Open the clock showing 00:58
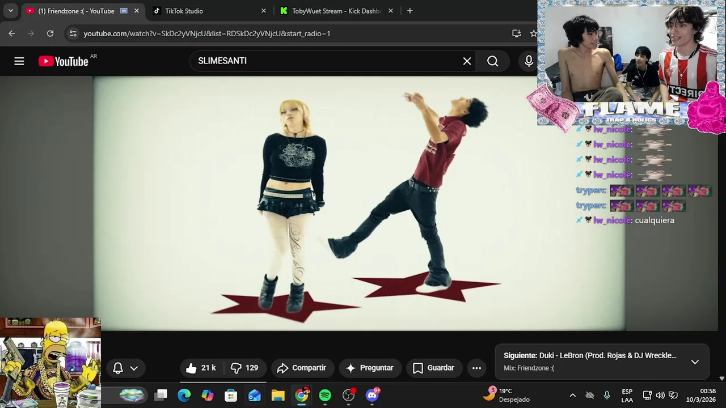The width and height of the screenshot is (726, 408). point(701,395)
